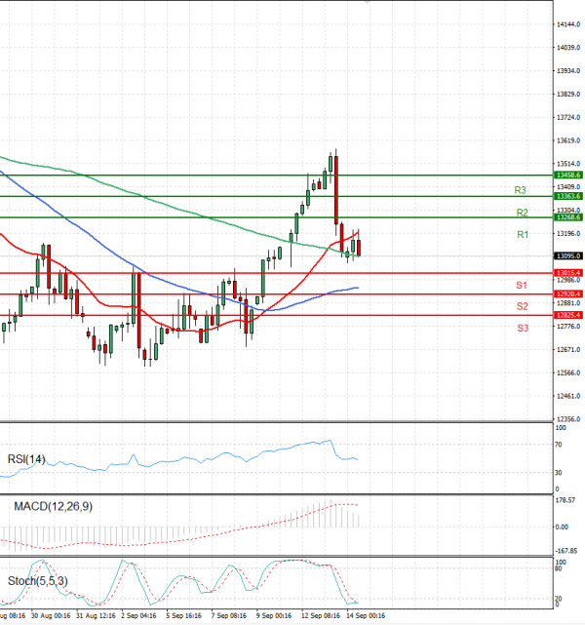Select the 13363.6 green price tag
The width and height of the screenshot is (585, 625).
pyautogui.click(x=568, y=196)
